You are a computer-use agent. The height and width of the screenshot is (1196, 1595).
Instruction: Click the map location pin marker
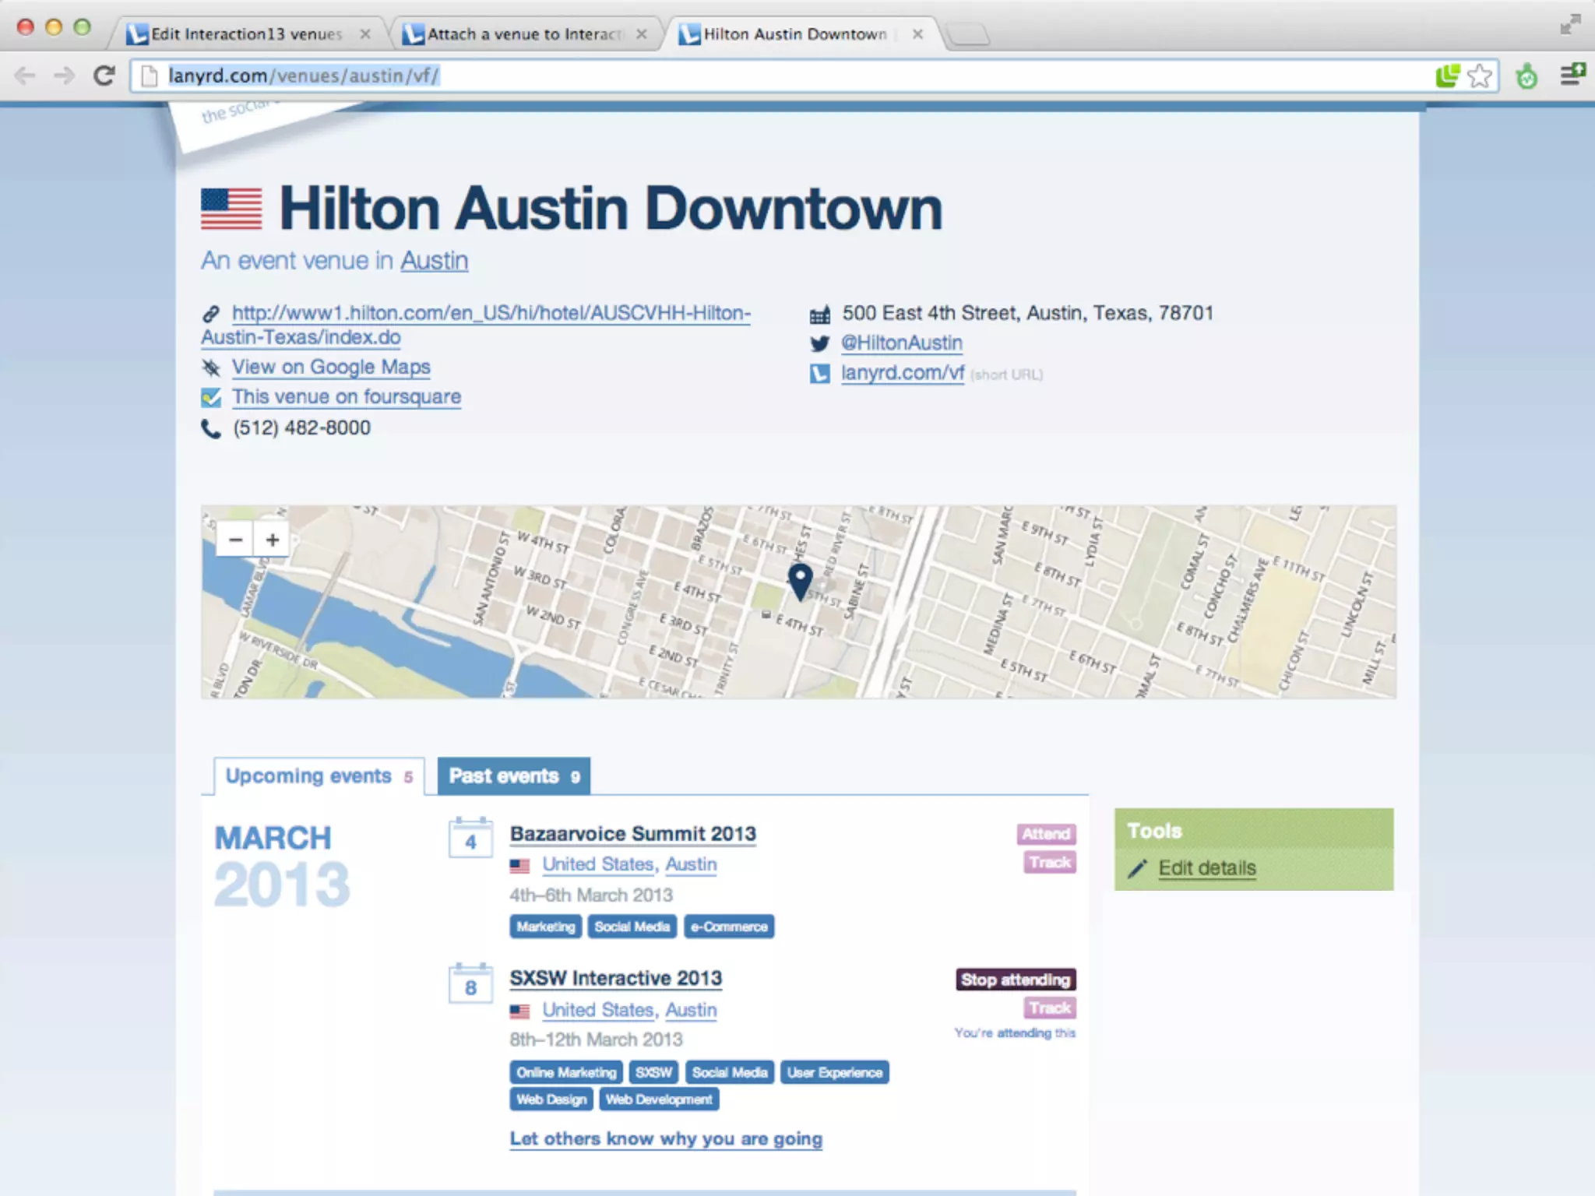click(800, 581)
